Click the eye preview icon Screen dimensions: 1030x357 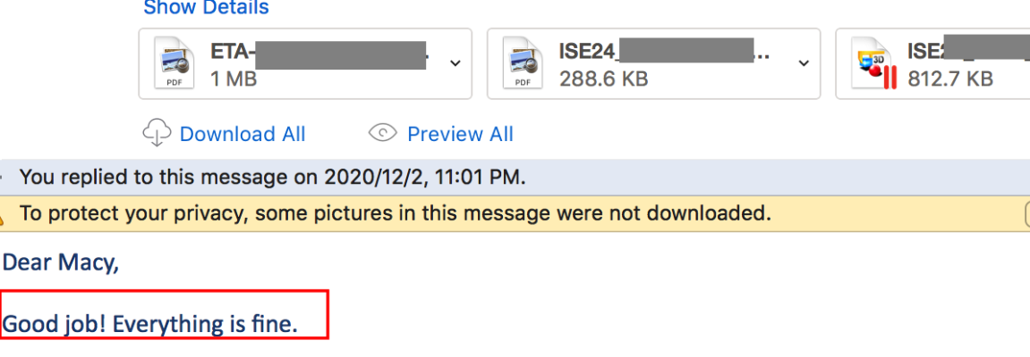[382, 134]
